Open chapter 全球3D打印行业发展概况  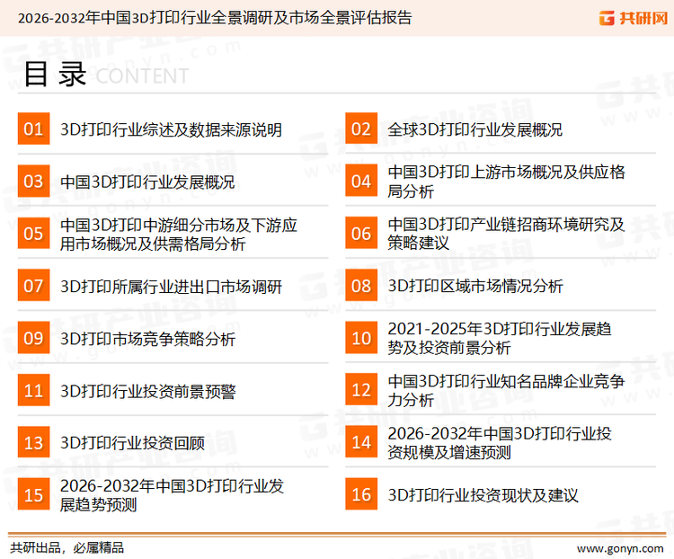pyautogui.click(x=475, y=129)
